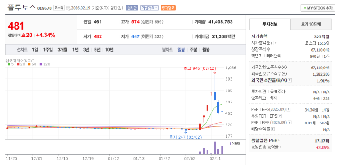Click the red 20-day moving average swatch

click(x=18, y=64)
